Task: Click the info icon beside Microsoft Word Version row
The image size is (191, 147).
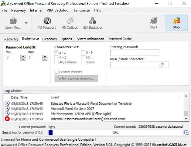Action: coord(7,108)
